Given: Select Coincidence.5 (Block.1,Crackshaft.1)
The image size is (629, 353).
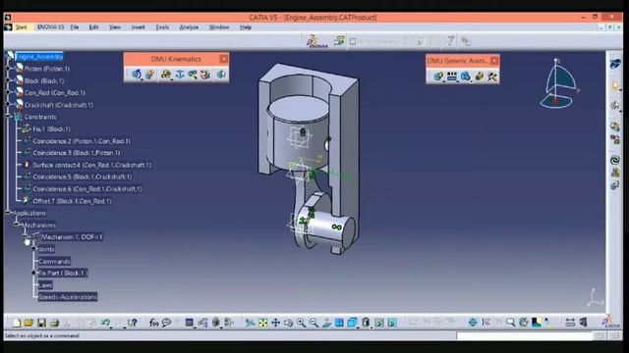Looking at the screenshot, I should [83, 176].
